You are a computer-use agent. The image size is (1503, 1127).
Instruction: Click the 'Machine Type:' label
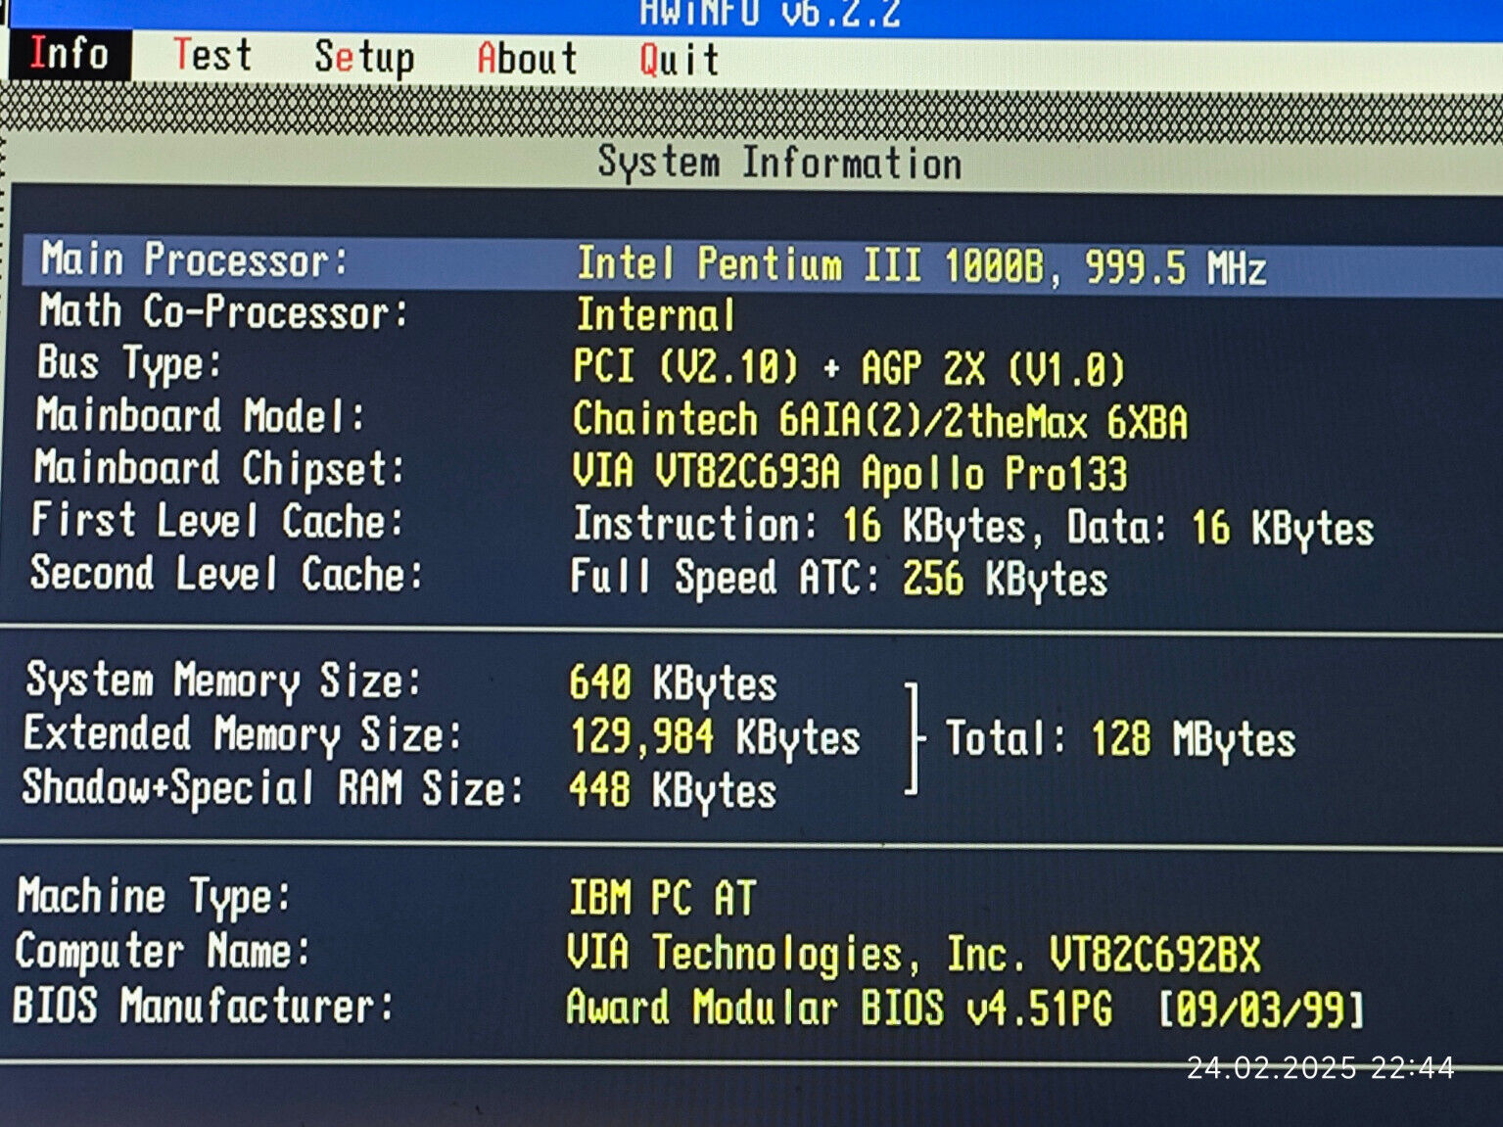(154, 897)
